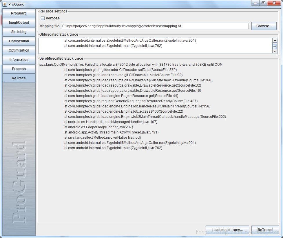
Task: Click the Load stack trace button
Action: (x=227, y=230)
